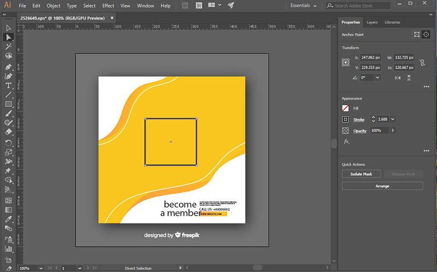The image size is (437, 272).
Task: Switch to the Layers tab
Action: pos(372,22)
